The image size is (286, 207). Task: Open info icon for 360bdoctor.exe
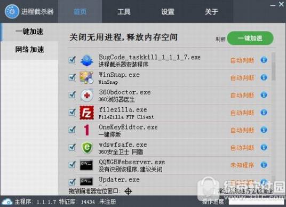pyautogui.click(x=264, y=95)
